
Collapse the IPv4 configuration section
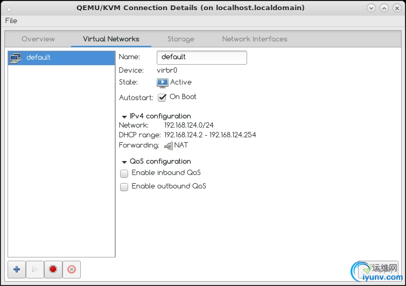[124, 117]
